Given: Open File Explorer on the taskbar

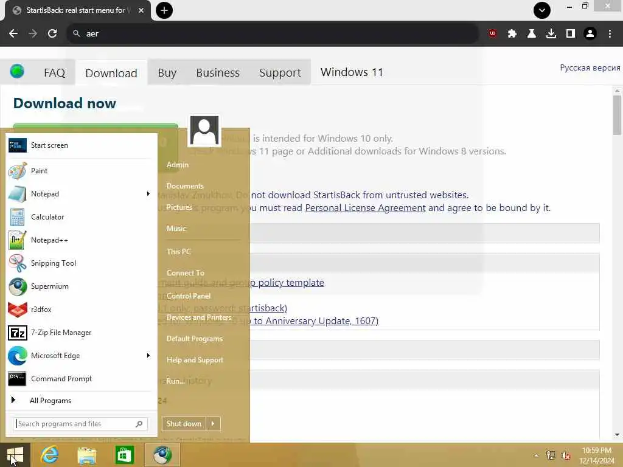Looking at the screenshot, I should [86, 455].
